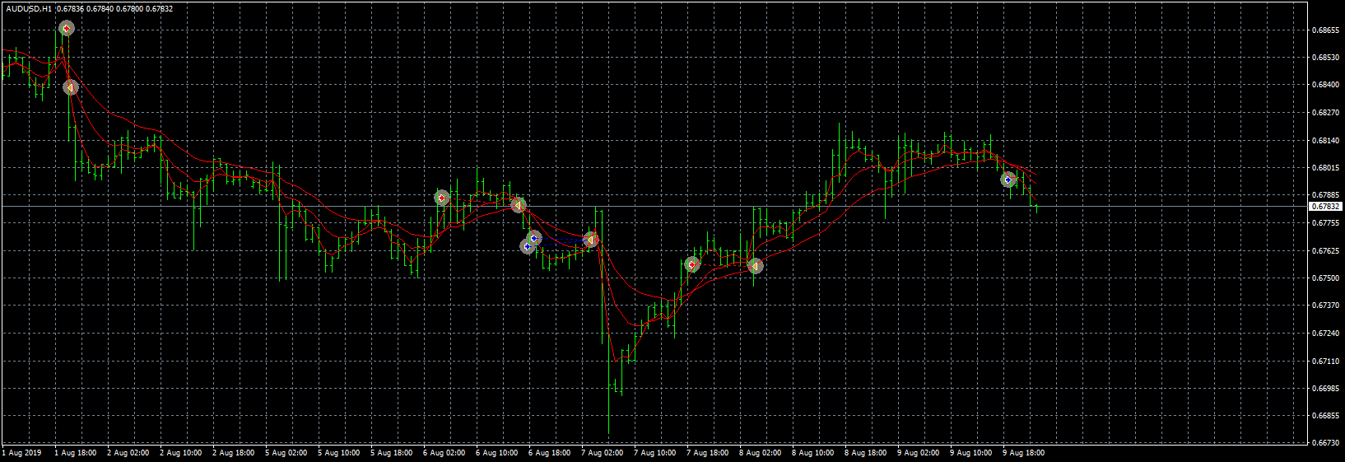Click the AUDUSD,H1 chart title text

pyautogui.click(x=30, y=9)
